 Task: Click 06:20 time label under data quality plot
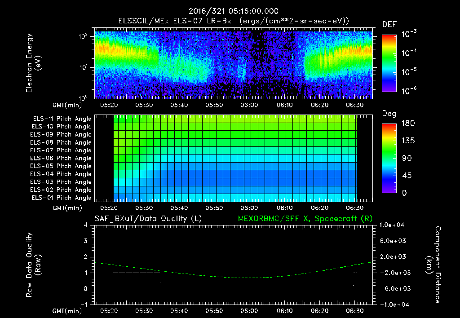[x=319, y=311]
